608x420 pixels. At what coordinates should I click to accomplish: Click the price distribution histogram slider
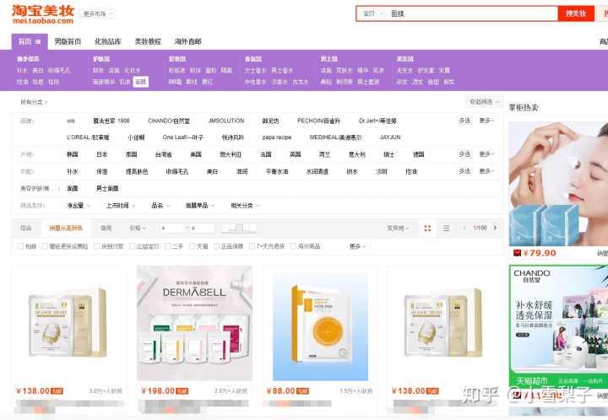tap(239, 228)
